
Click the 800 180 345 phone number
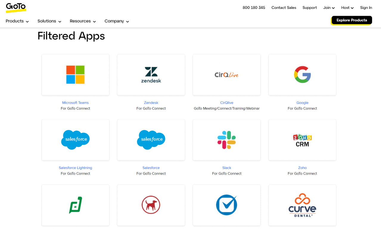[254, 8]
